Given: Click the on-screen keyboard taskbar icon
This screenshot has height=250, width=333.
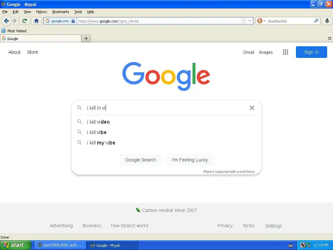Looking at the screenshot, I should [x=291, y=245].
